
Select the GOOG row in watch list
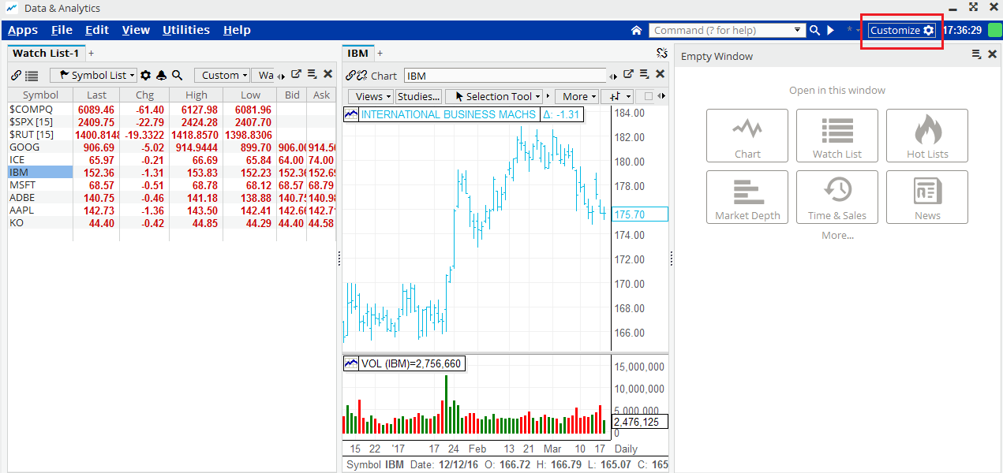coord(171,147)
